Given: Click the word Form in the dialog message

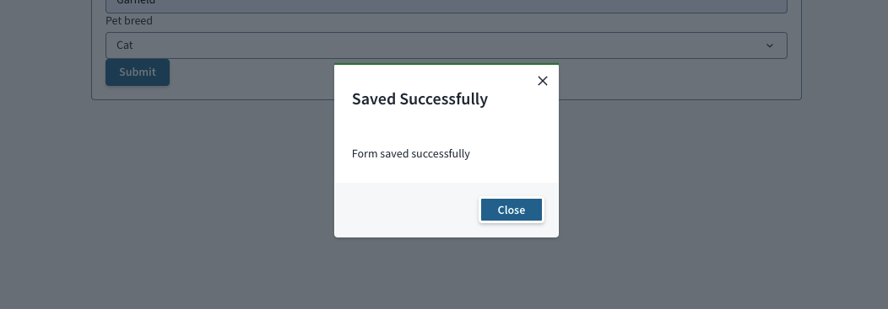Looking at the screenshot, I should pyautogui.click(x=364, y=153).
